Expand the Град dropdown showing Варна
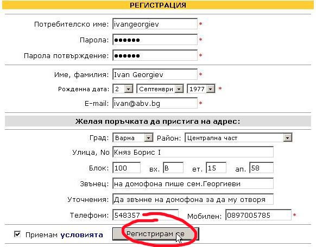 (133, 138)
